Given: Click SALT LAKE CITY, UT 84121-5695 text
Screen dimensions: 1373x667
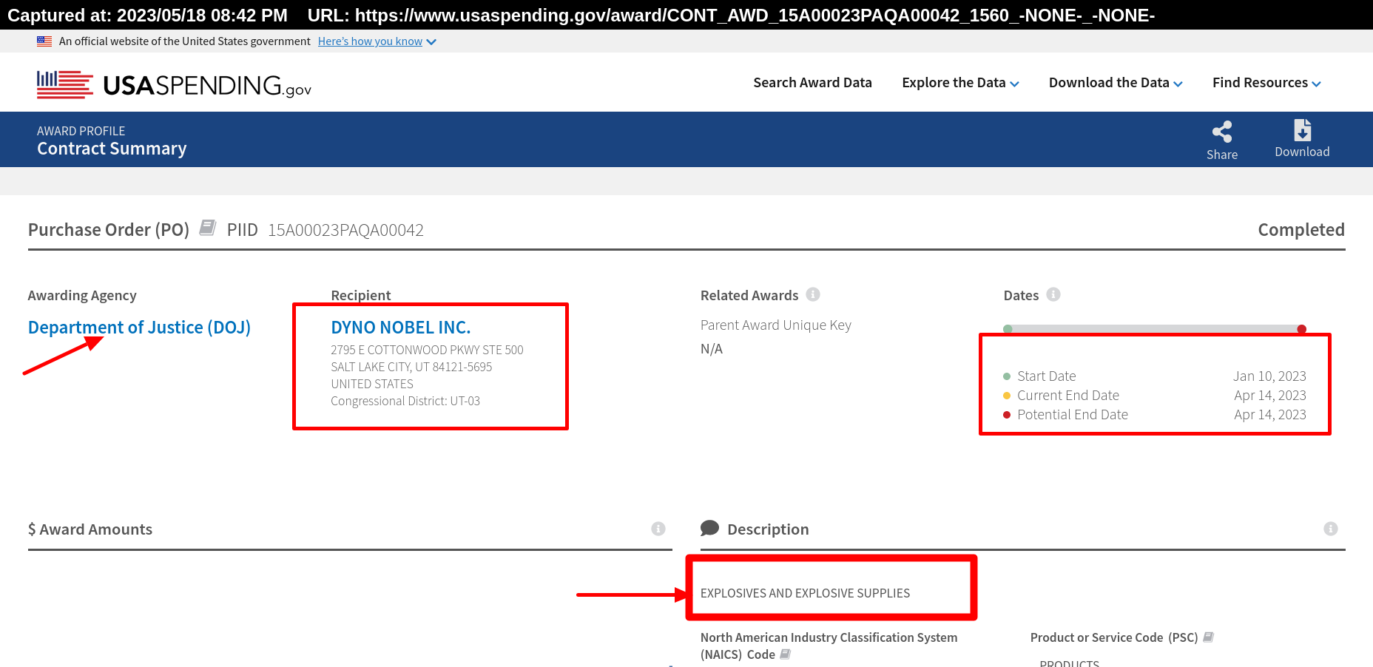Looking at the screenshot, I should point(411,367).
